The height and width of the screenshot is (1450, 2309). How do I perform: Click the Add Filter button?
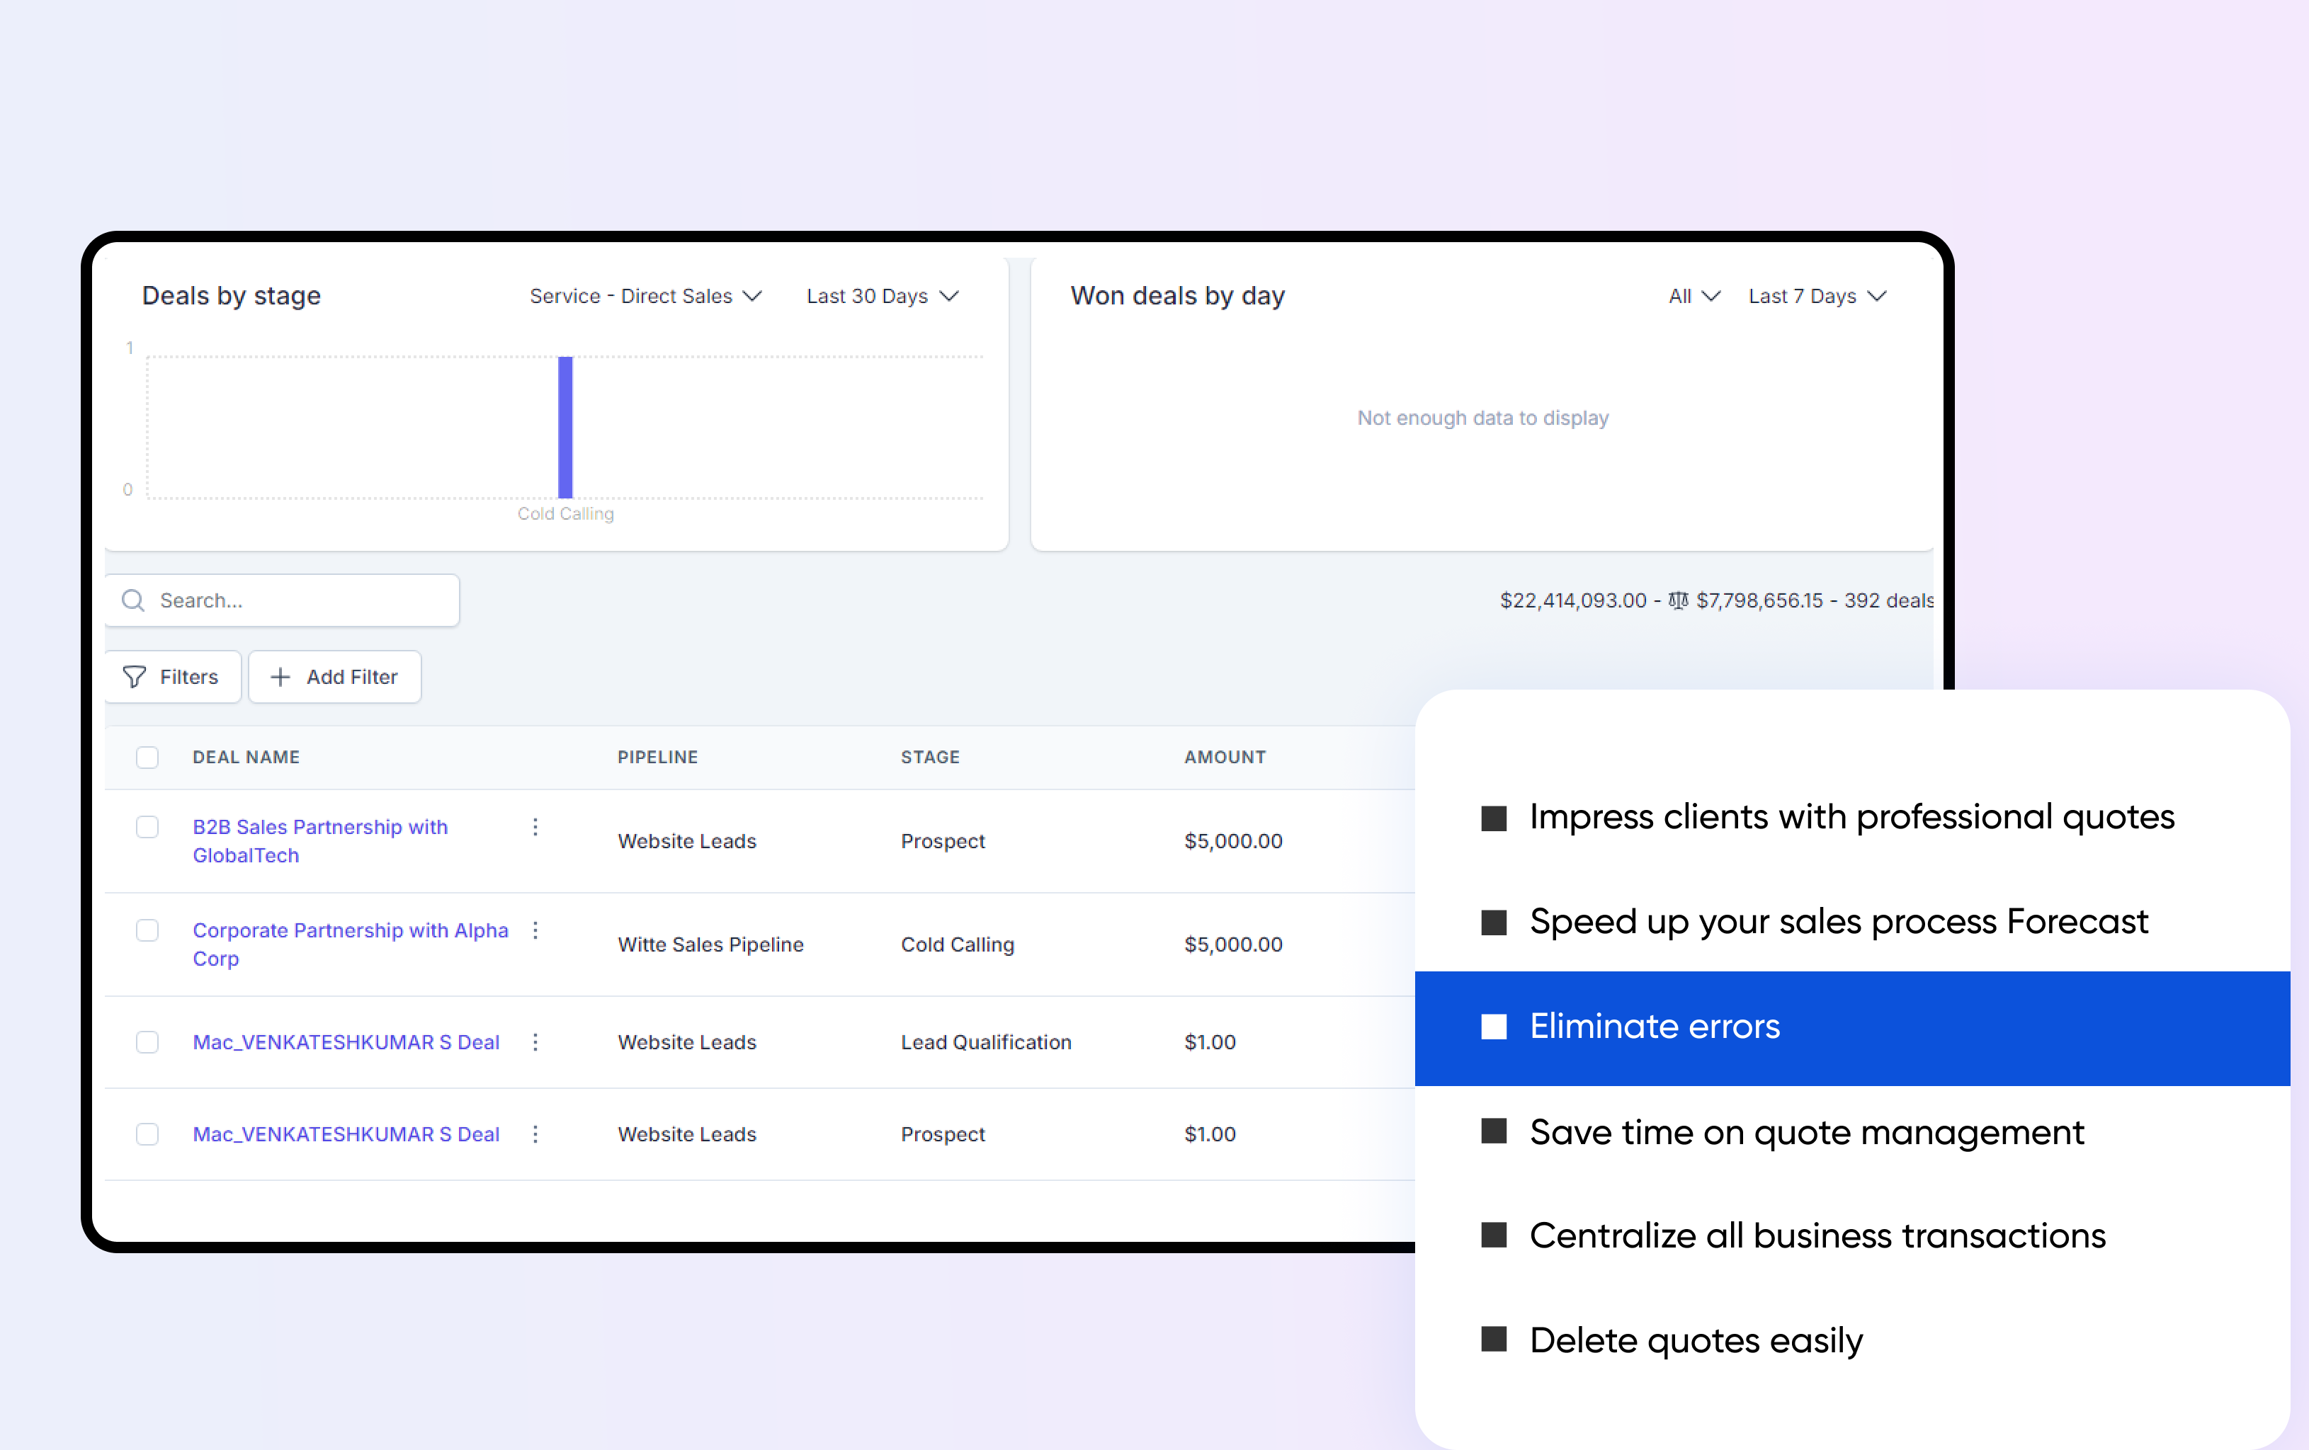(334, 678)
